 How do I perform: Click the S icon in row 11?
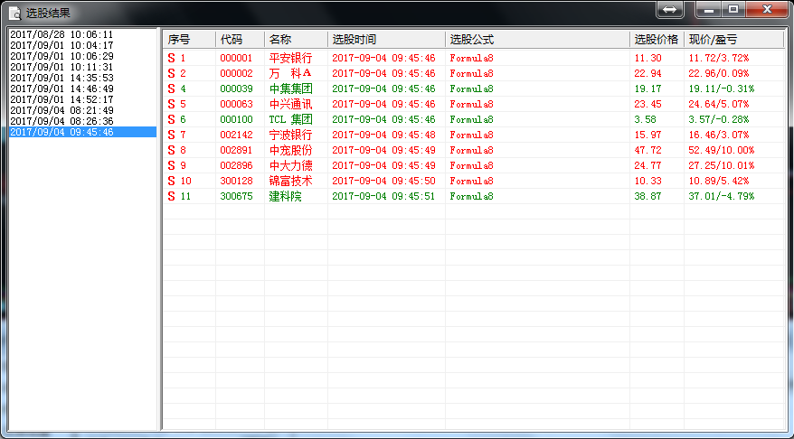coord(171,196)
